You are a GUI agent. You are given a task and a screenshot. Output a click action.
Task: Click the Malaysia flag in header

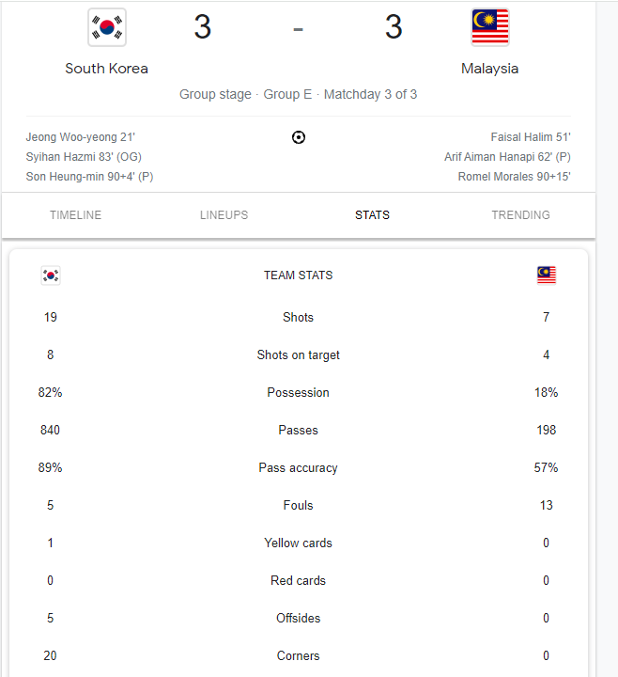coord(489,27)
